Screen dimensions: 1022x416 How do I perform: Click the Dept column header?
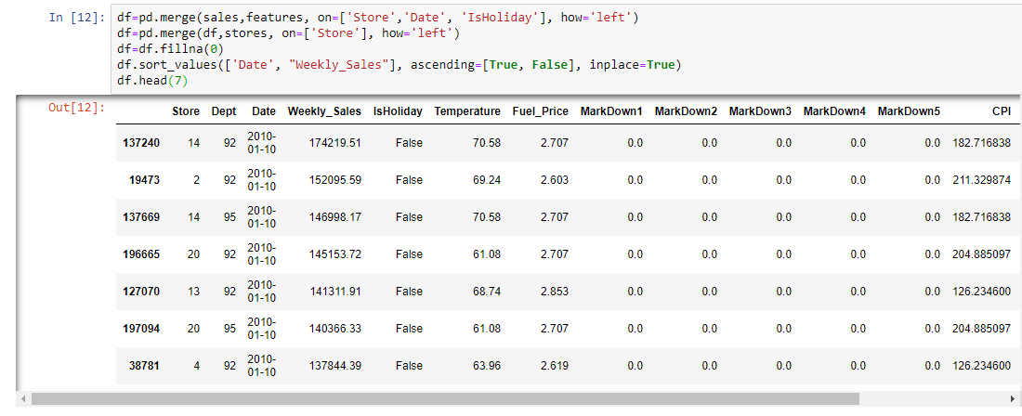(x=224, y=112)
